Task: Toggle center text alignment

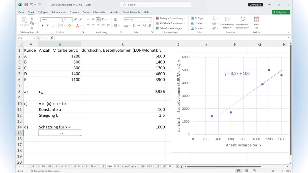Action: click(x=93, y=26)
